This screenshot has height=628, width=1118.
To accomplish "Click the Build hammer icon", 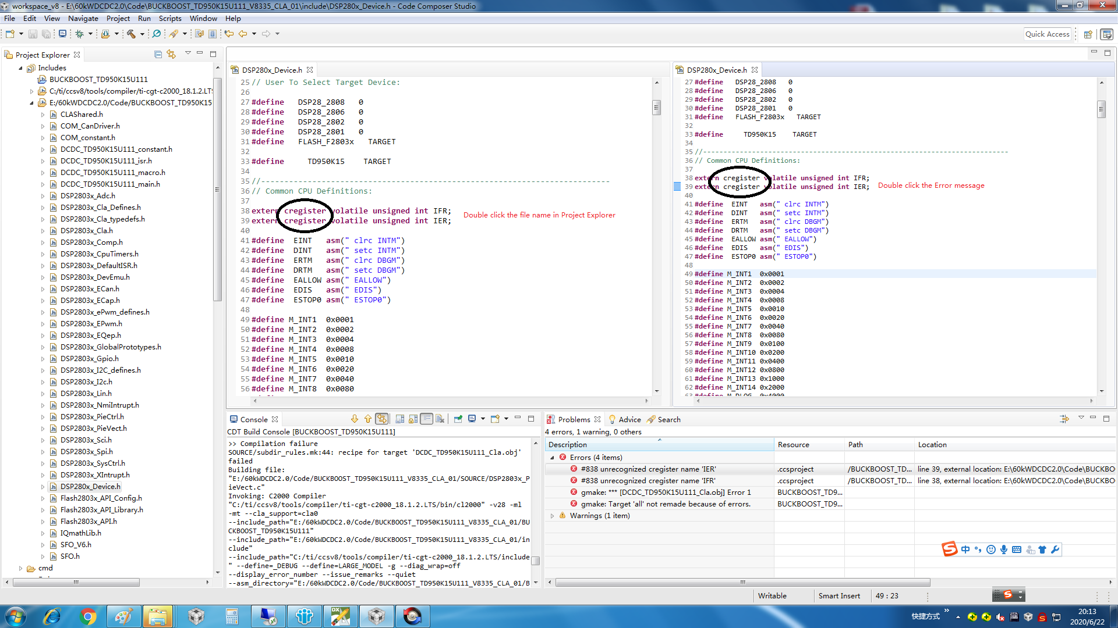I will [x=131, y=34].
